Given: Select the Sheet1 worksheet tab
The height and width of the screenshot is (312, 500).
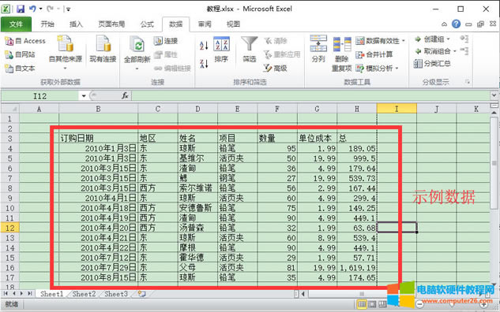Looking at the screenshot, I should click(x=51, y=294).
